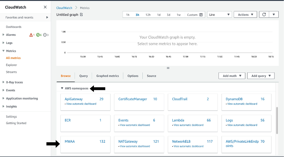This screenshot has width=284, height=157.
Task: Click the red in-alarm icon under Alarms
Action: (x=31, y=35)
